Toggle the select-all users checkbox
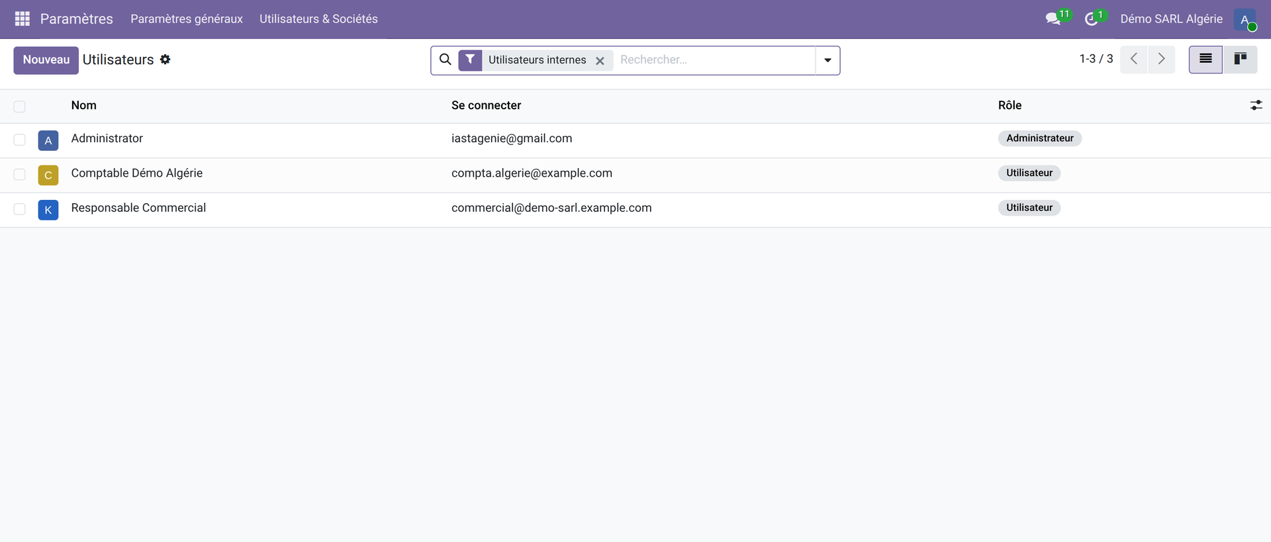Screen dimensions: 1271x542 click(20, 107)
